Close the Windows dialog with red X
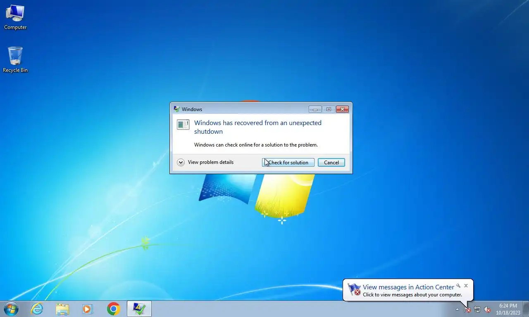Viewport: 529px width, 317px height. pyautogui.click(x=342, y=109)
